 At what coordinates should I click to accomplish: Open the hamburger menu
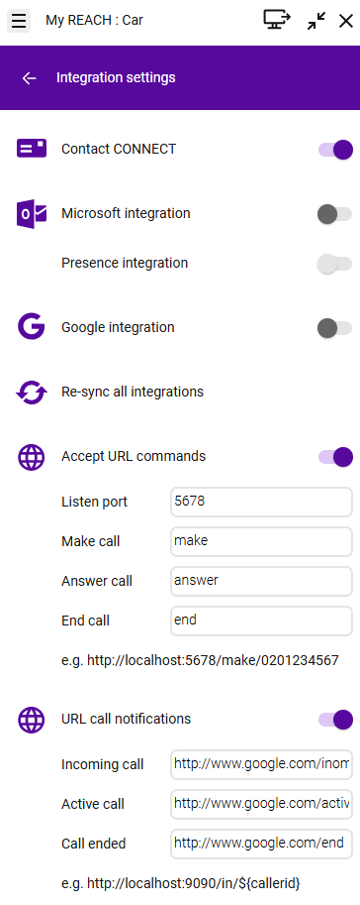pos(19,22)
